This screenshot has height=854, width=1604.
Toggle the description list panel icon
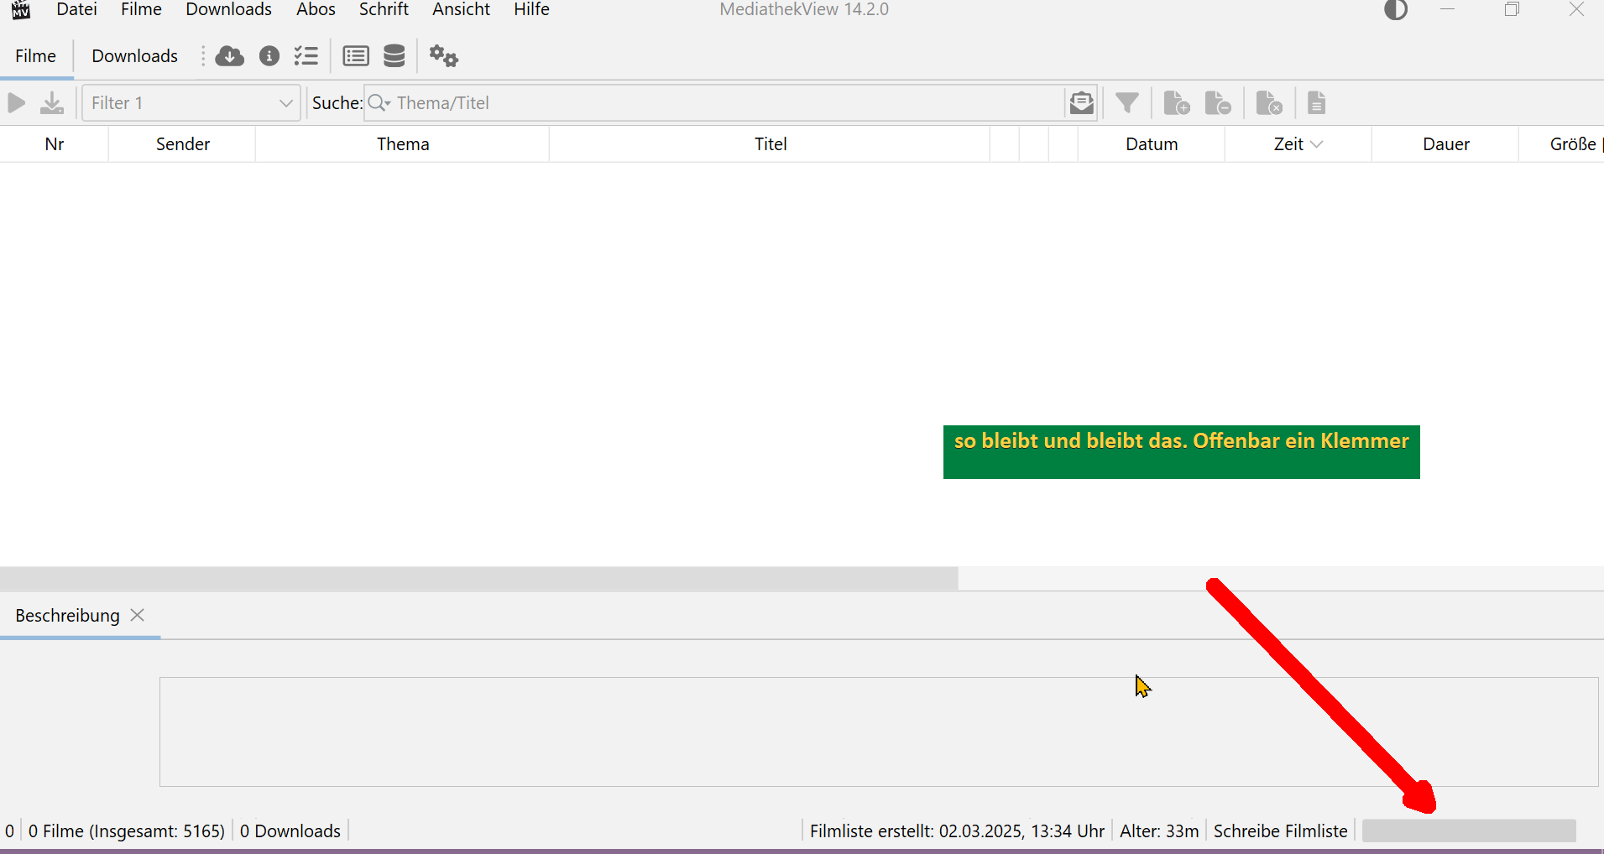356,56
